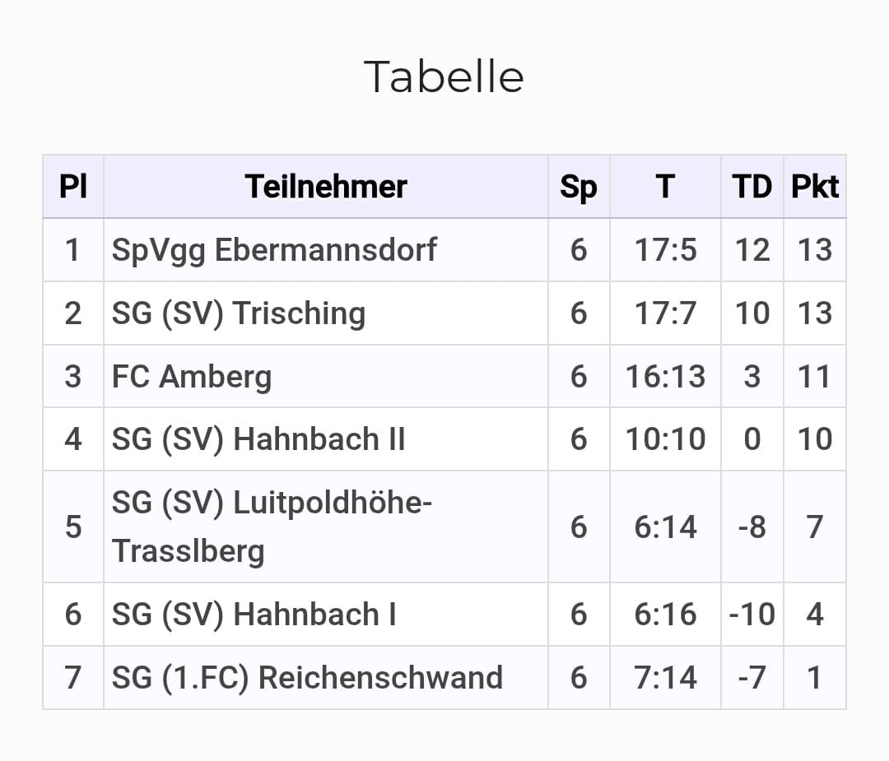Select SG (SV) Luitpoldhöhe-Trasslberg team
Screen dimensions: 889x761
[x=272, y=527]
